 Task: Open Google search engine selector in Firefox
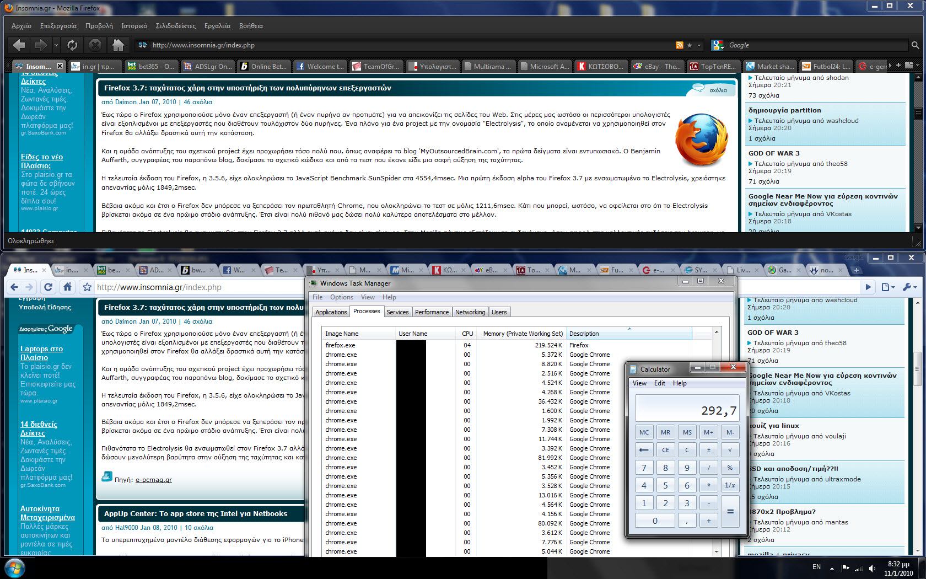click(x=718, y=45)
